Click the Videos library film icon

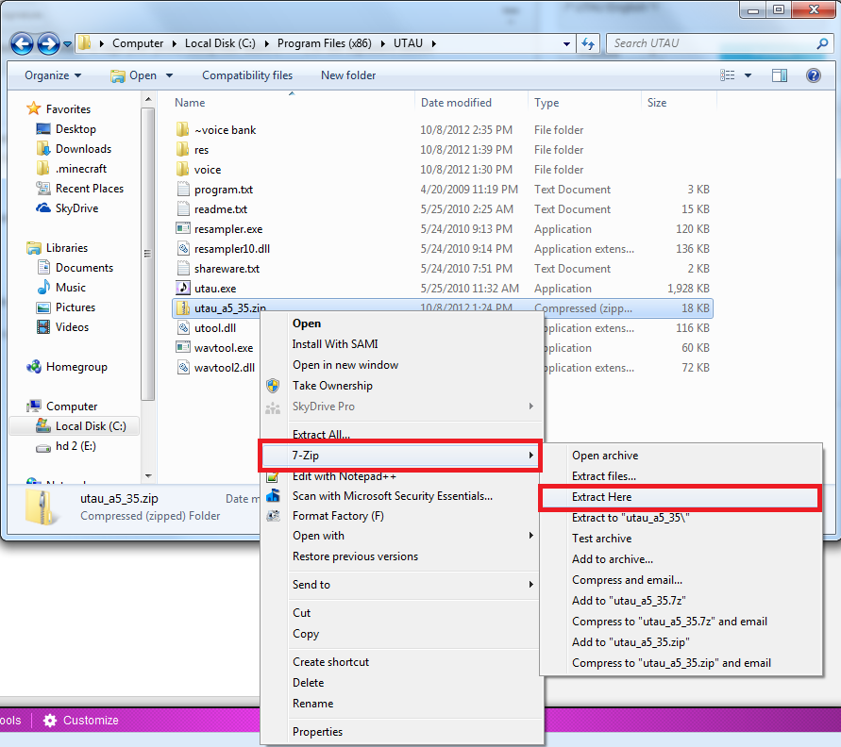click(x=42, y=327)
